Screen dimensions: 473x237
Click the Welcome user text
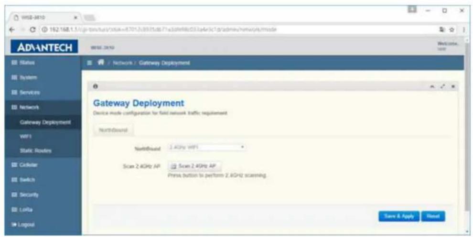pos(448,46)
